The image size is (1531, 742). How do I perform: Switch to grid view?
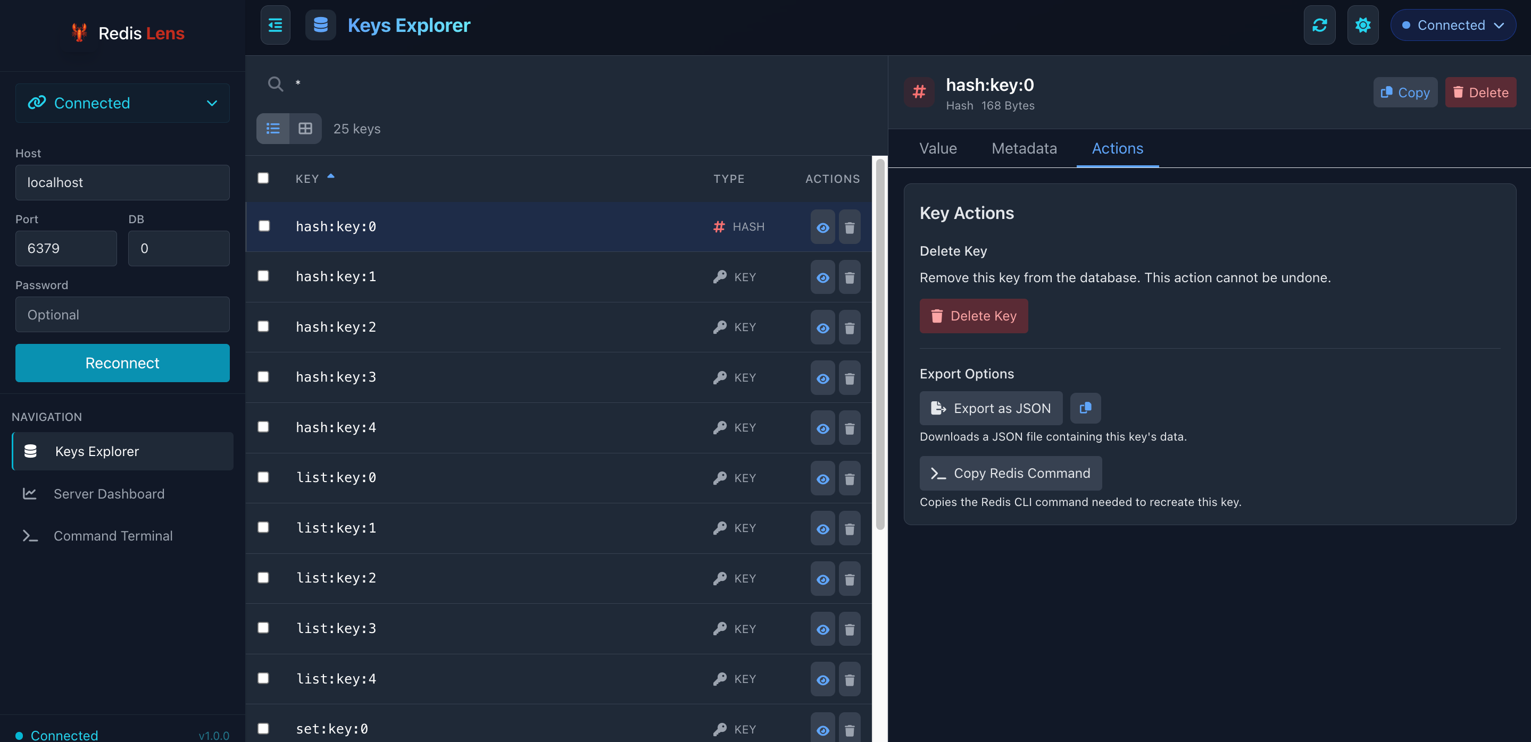tap(305, 128)
